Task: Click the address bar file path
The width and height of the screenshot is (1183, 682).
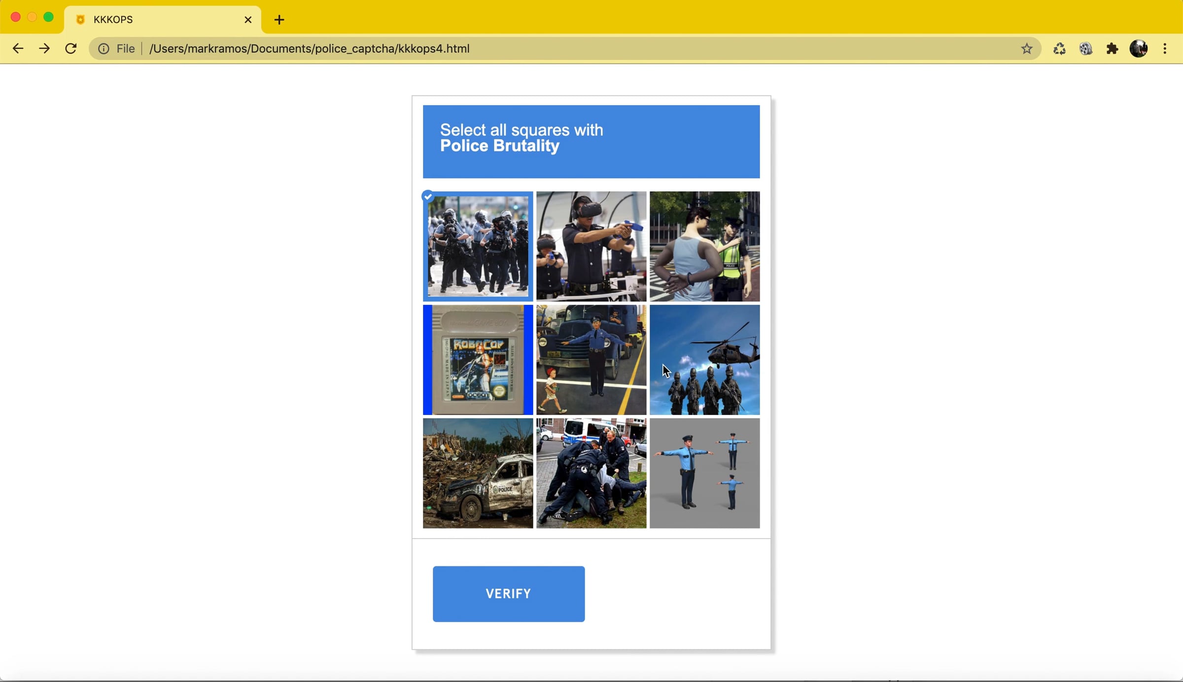Action: (x=309, y=48)
